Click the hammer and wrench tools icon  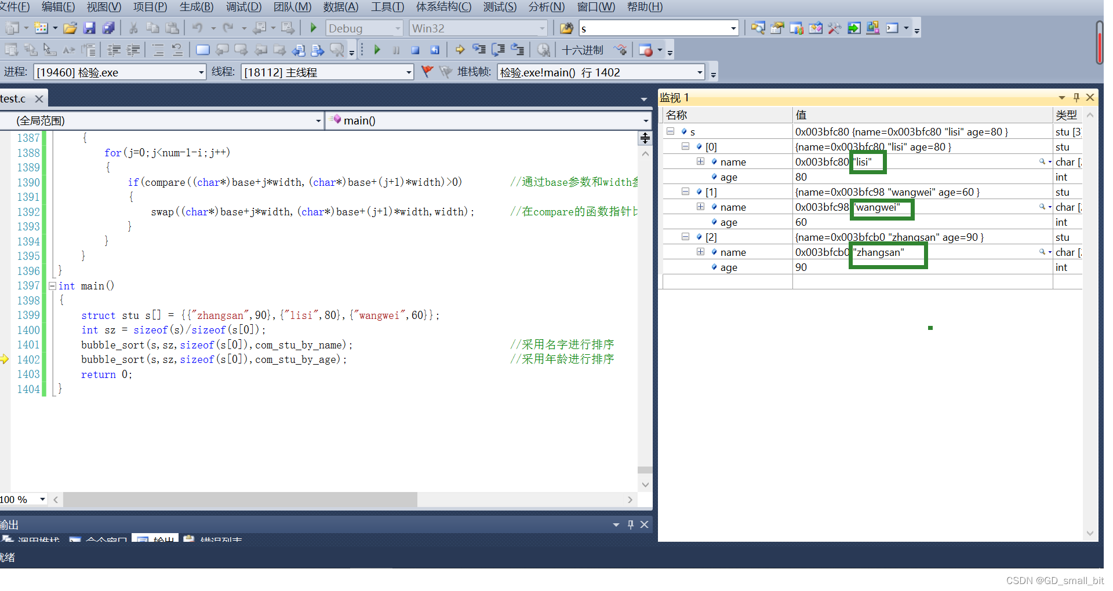(834, 28)
